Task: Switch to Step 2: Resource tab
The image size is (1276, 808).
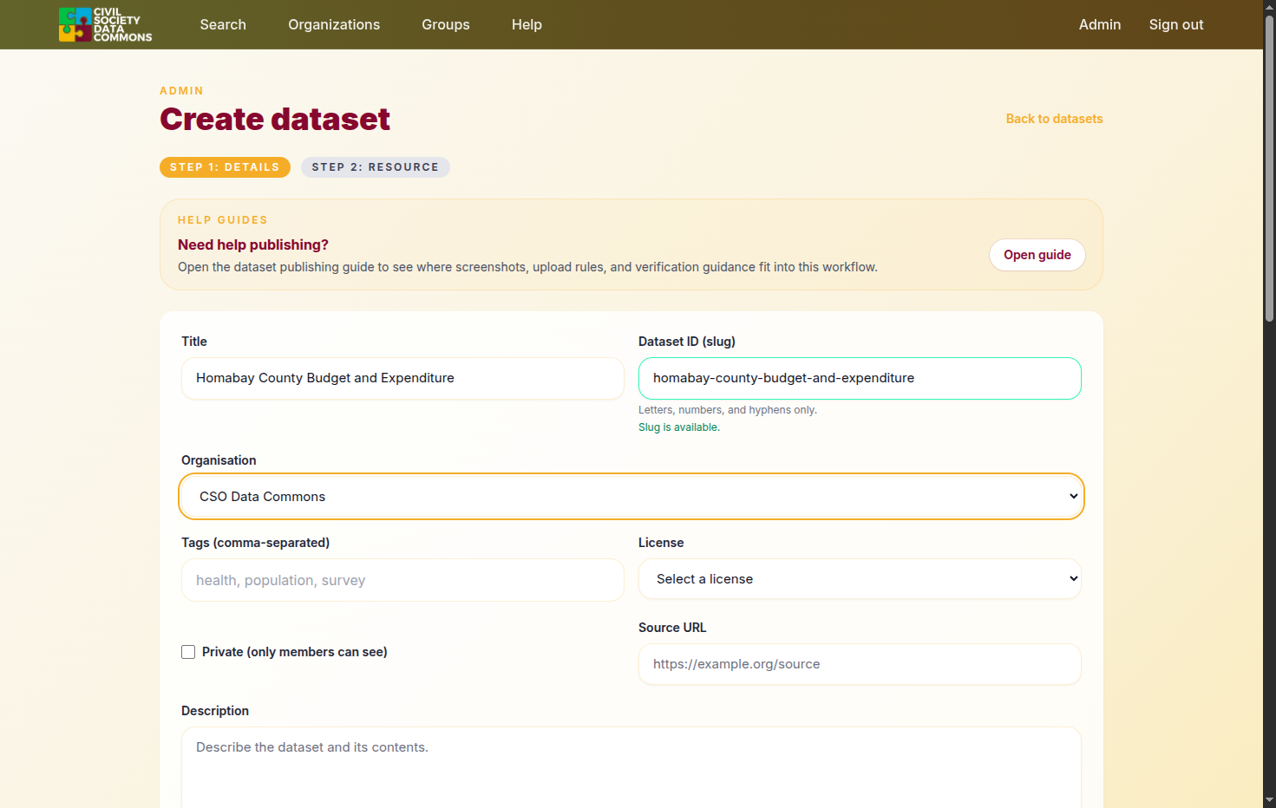Action: coord(376,167)
